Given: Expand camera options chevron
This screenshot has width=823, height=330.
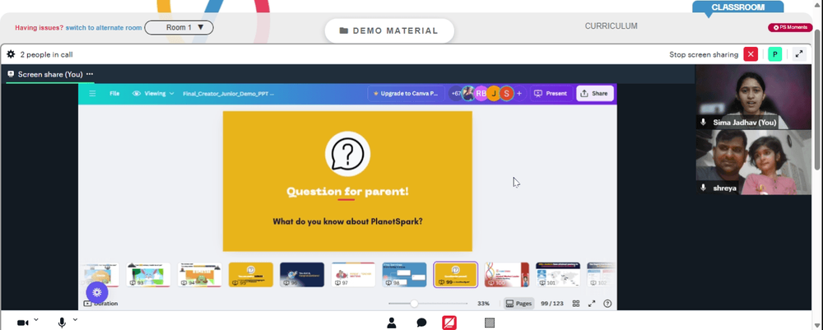Looking at the screenshot, I should (x=36, y=319).
